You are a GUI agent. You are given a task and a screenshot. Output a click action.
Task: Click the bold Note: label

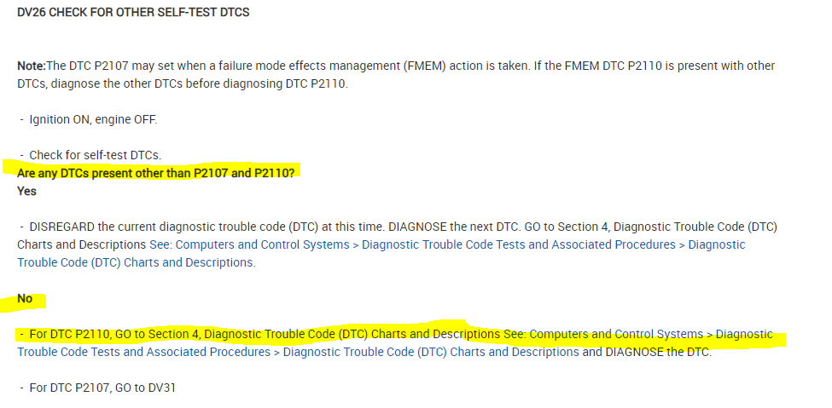tap(32, 66)
